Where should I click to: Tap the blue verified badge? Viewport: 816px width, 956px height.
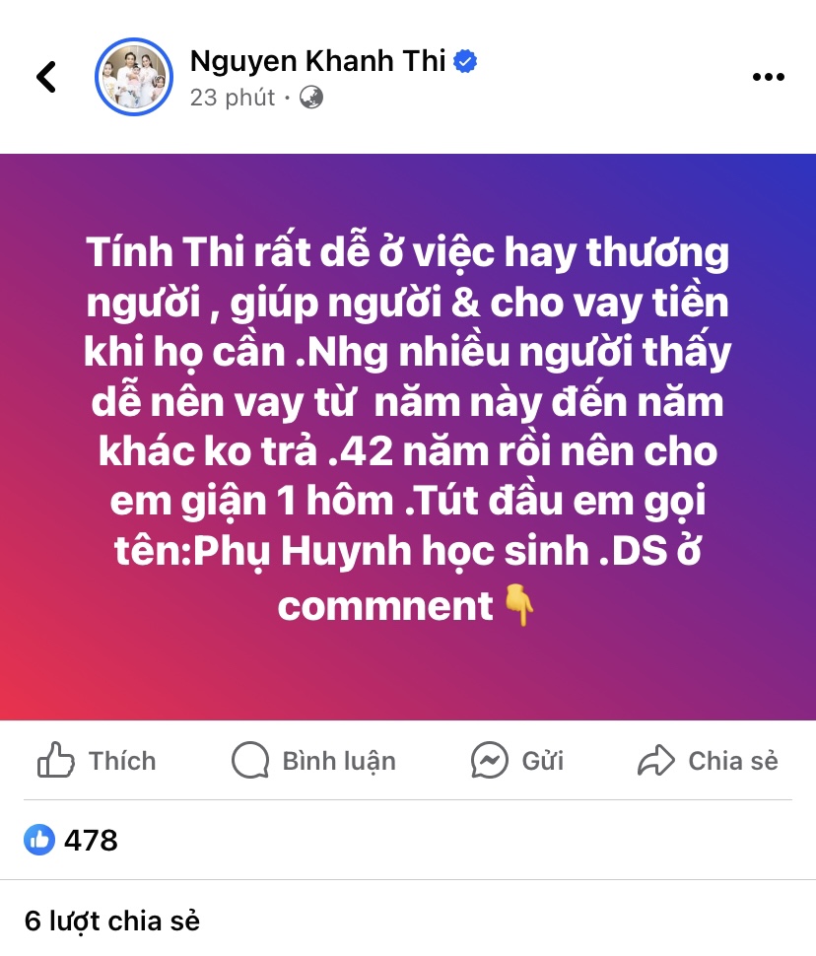coord(465,61)
